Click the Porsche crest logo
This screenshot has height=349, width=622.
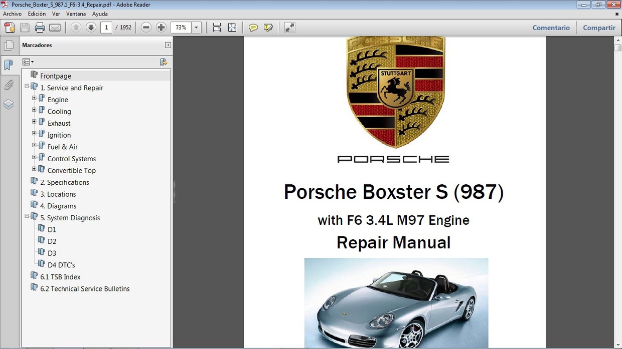(x=395, y=92)
